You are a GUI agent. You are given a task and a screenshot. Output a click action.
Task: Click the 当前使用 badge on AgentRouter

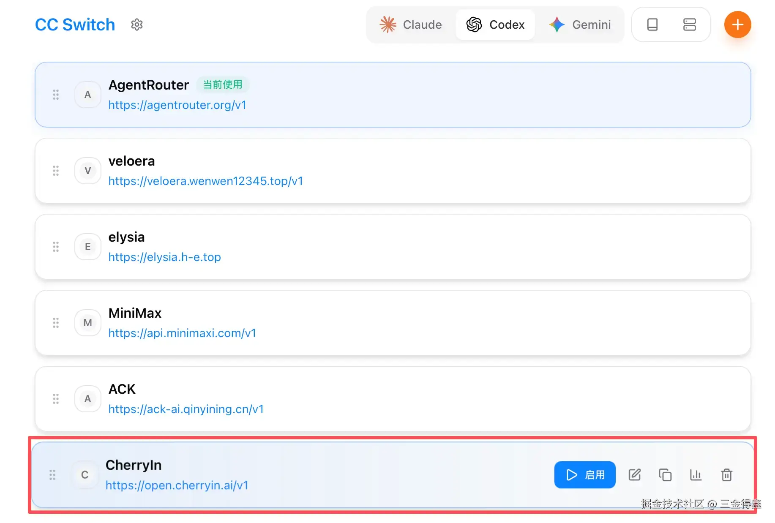click(x=223, y=84)
